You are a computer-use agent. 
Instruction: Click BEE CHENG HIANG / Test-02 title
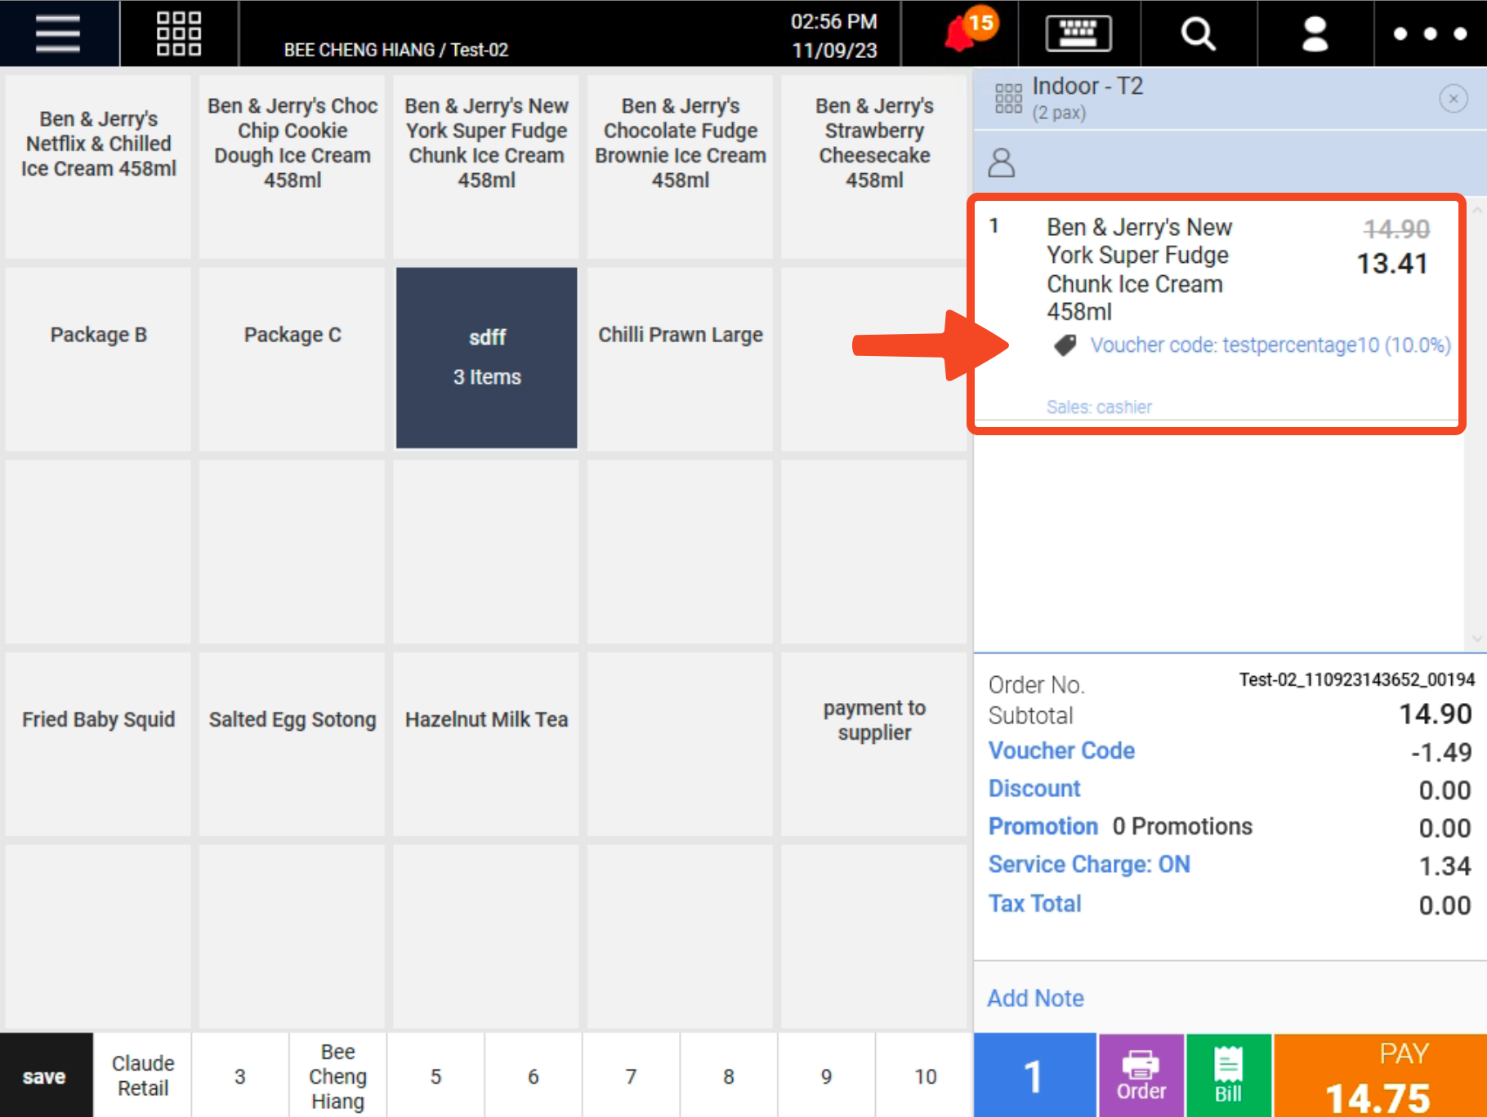[396, 50]
